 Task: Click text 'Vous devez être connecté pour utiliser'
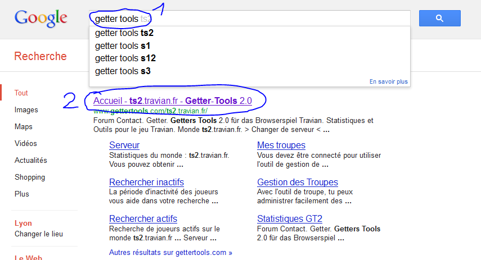[x=319, y=155]
